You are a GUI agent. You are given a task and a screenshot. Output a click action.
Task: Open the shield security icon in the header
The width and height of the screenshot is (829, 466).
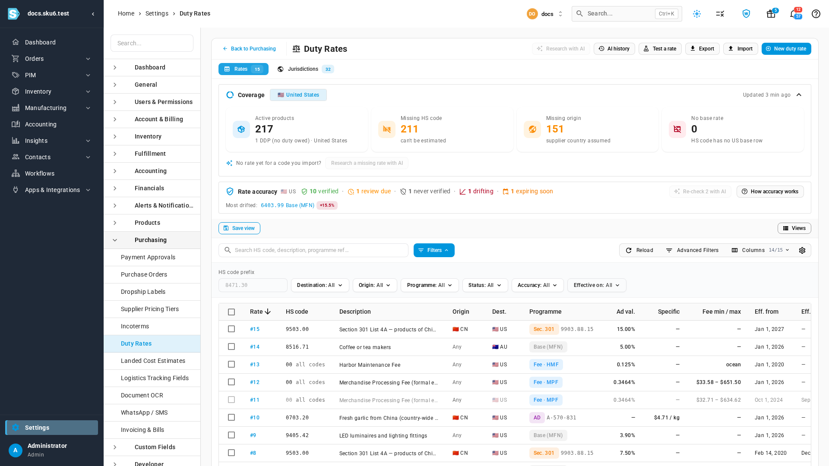[746, 14]
